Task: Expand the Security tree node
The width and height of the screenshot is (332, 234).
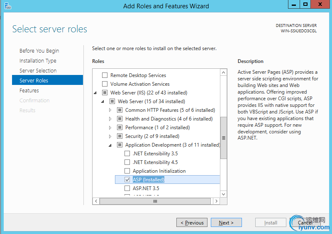Action: click(110, 136)
